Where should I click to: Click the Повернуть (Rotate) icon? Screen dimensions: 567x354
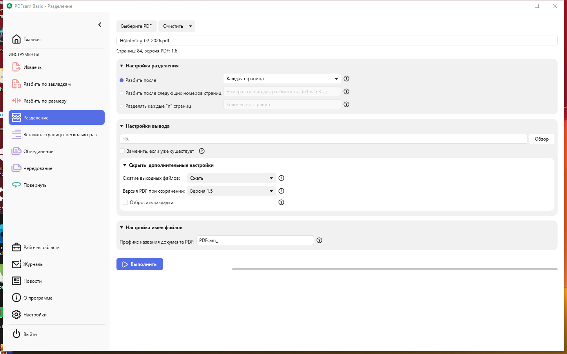click(x=16, y=185)
